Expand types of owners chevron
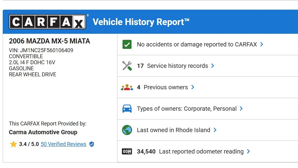This screenshot has width=298, height=168. point(241,109)
